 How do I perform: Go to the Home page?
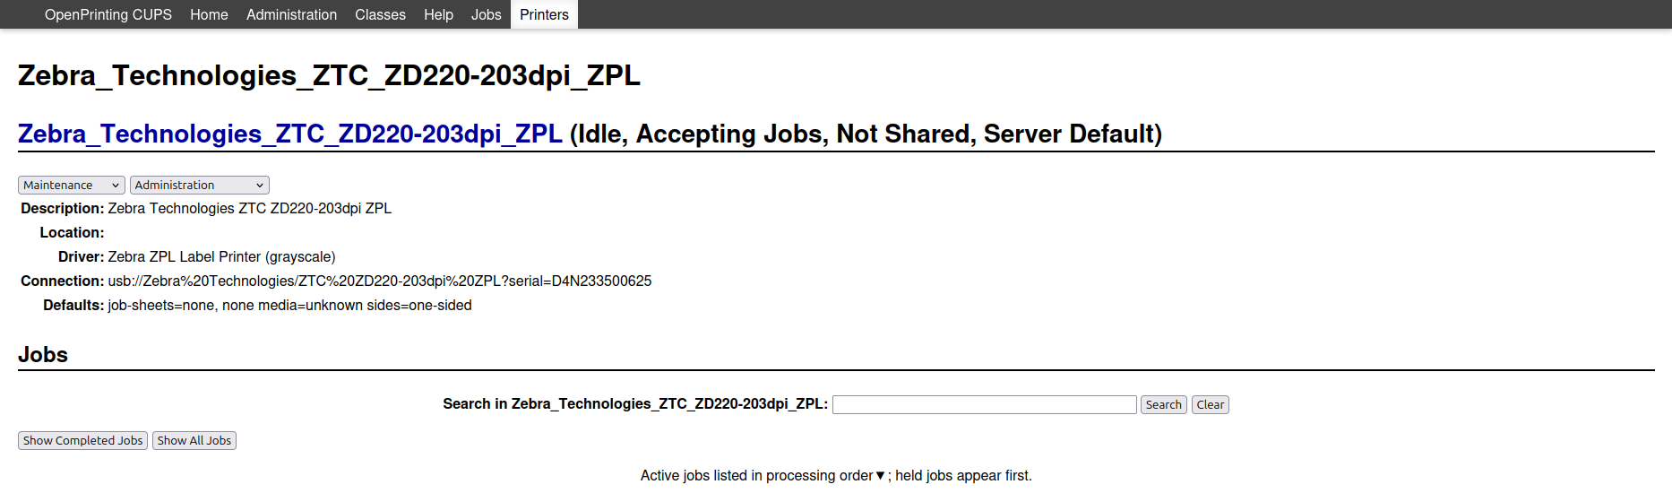209,14
